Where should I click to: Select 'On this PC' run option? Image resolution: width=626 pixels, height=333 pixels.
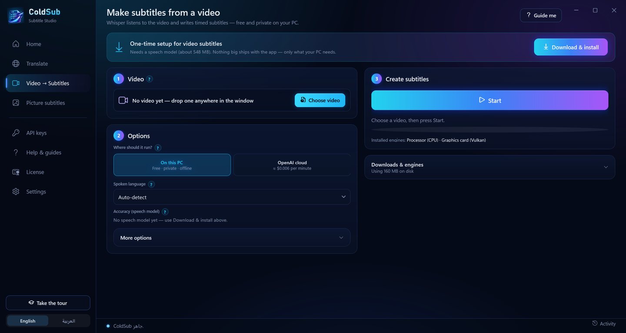click(172, 165)
